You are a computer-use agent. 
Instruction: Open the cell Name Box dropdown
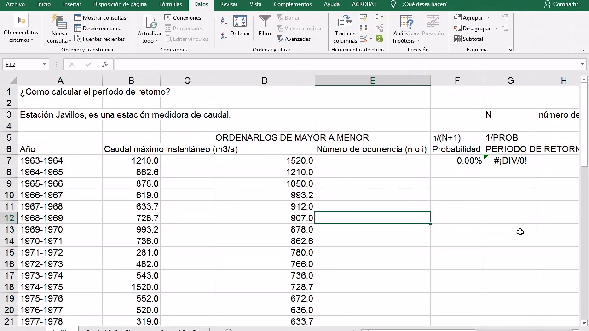pos(43,64)
